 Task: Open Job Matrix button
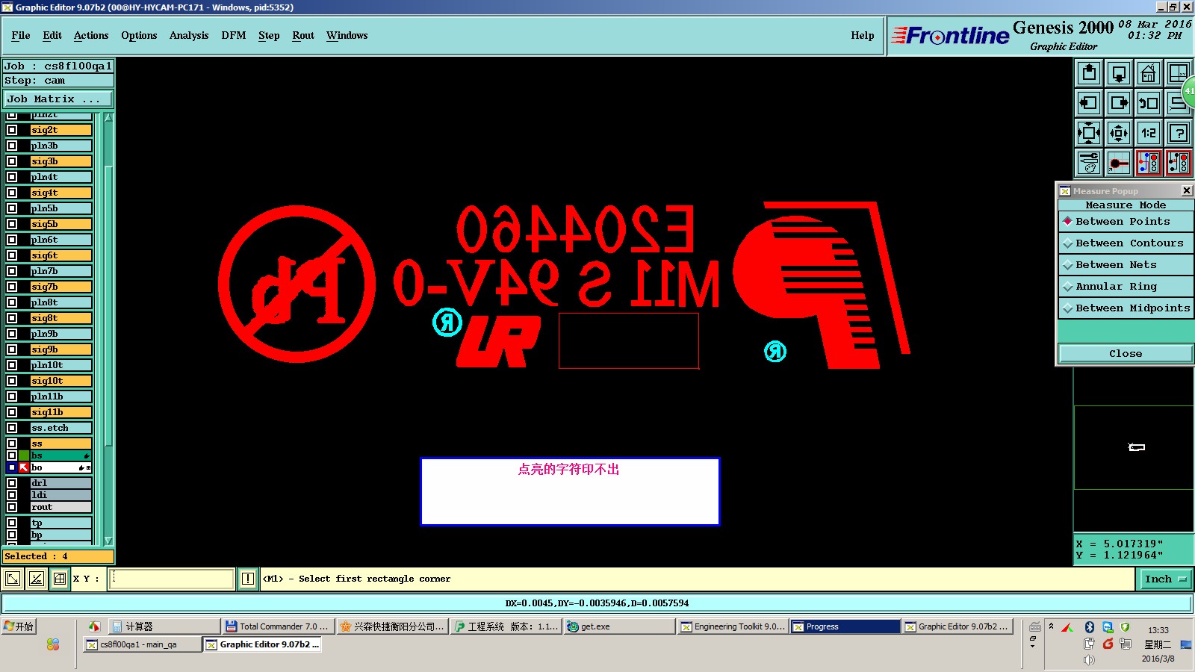click(58, 99)
